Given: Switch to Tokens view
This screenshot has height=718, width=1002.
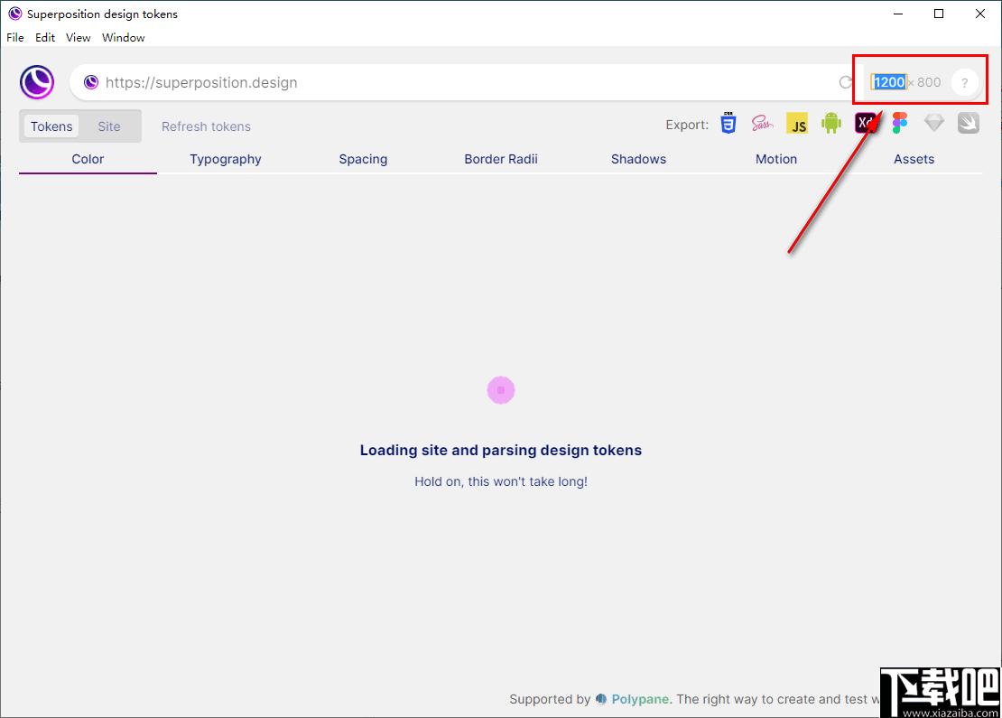Looking at the screenshot, I should [51, 126].
